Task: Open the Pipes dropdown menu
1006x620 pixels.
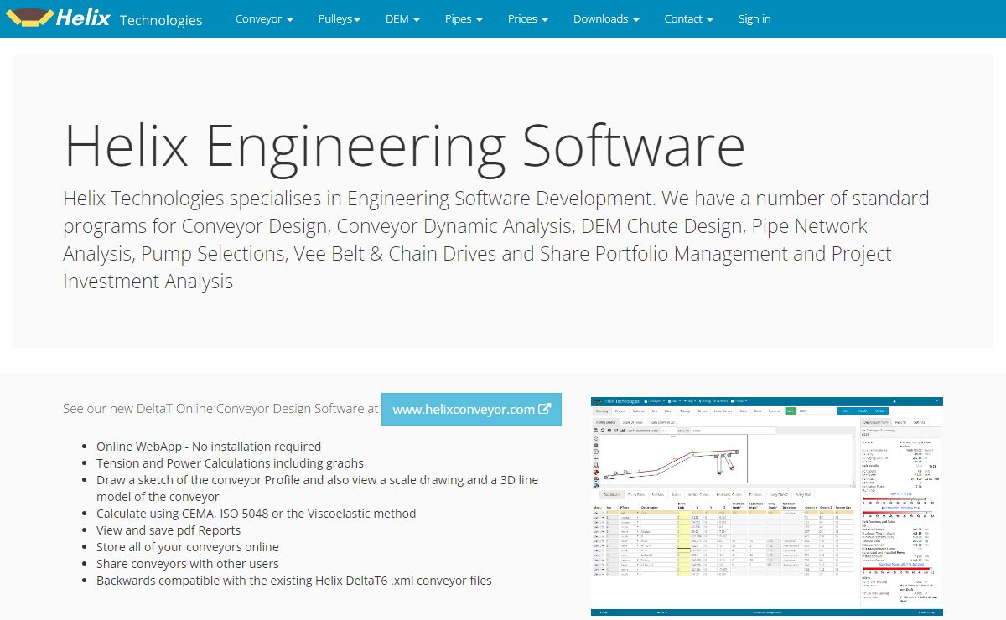Action: [464, 18]
